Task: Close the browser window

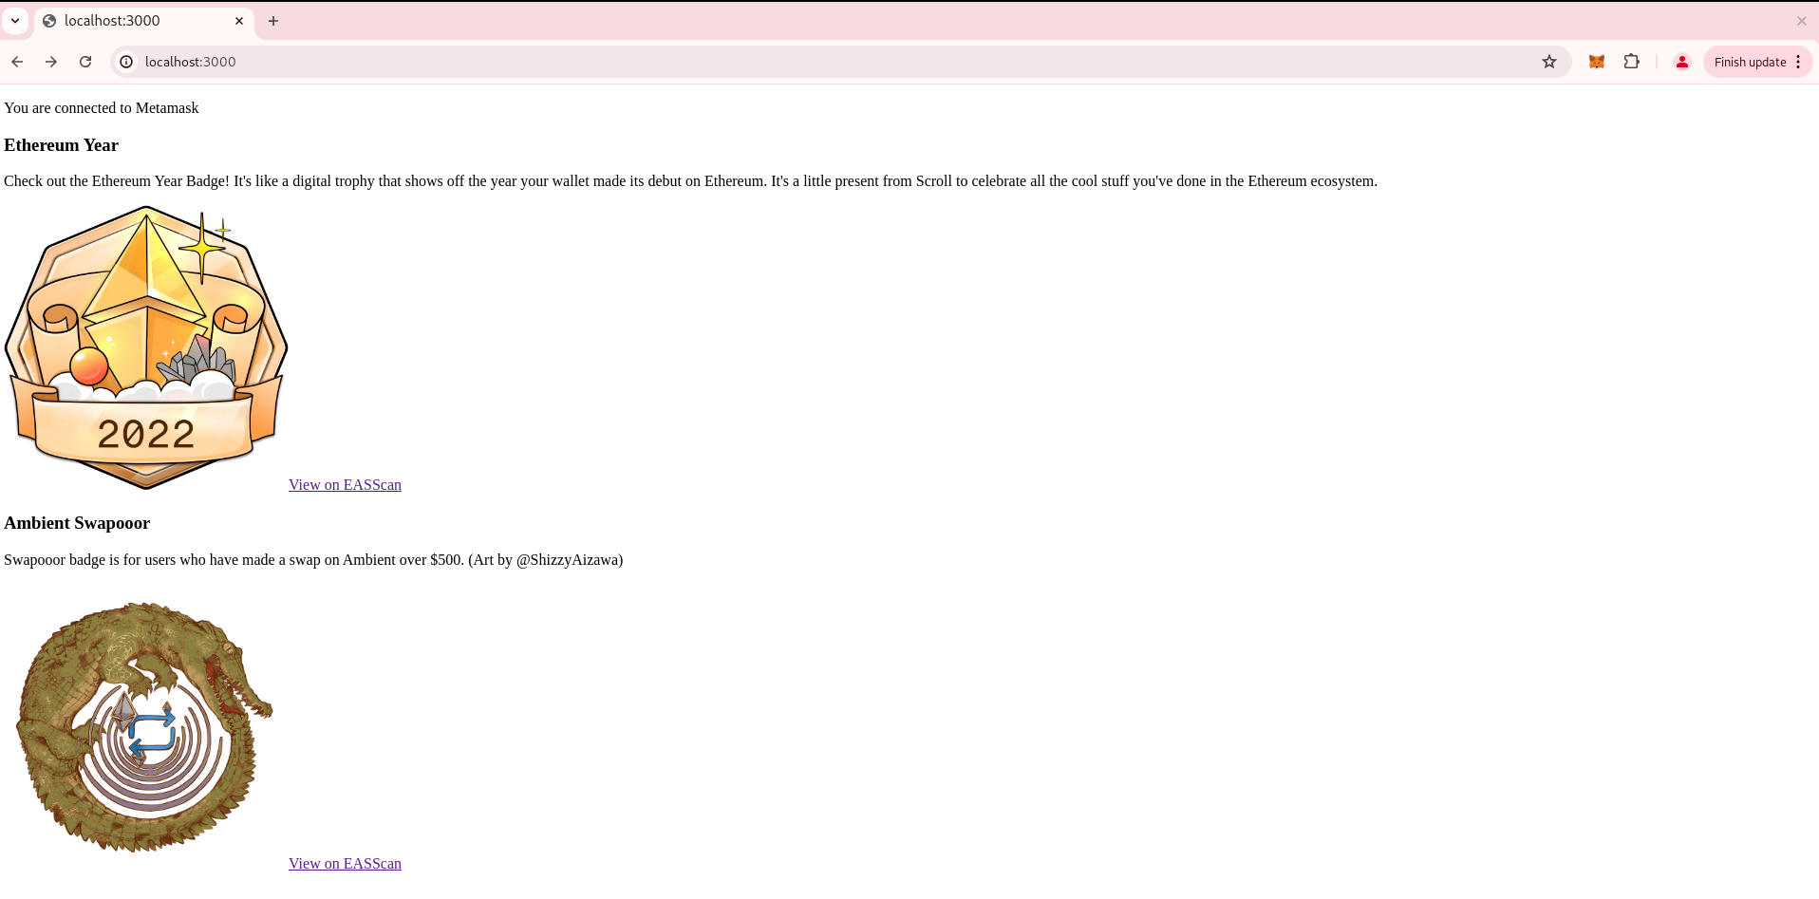Action: [1801, 21]
